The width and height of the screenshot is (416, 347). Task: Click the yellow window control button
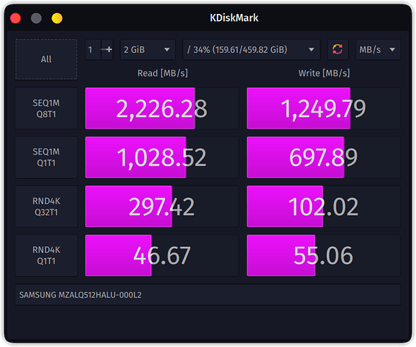(57, 18)
